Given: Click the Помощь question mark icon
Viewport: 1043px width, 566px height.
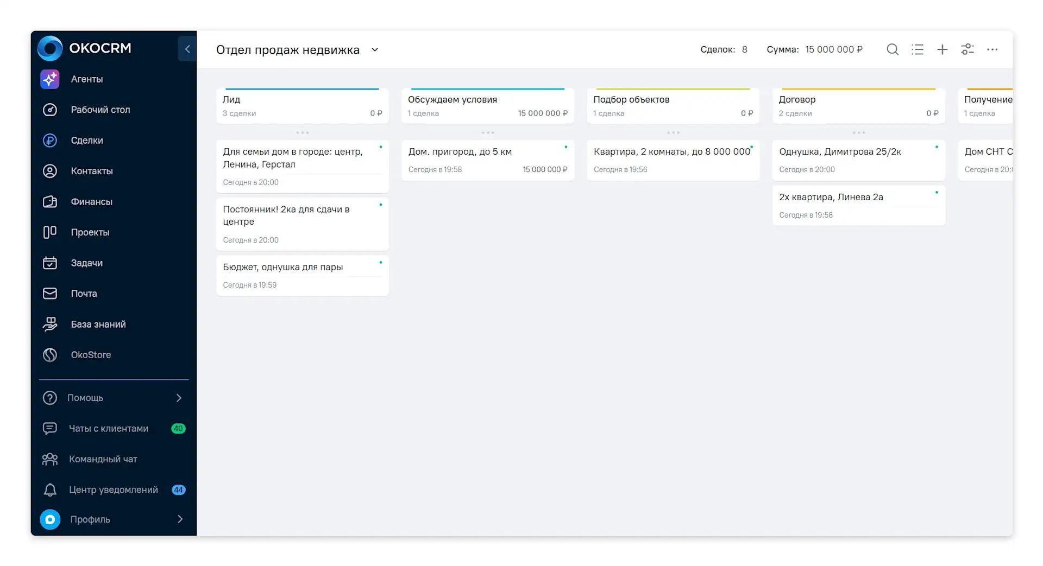Looking at the screenshot, I should pos(50,398).
